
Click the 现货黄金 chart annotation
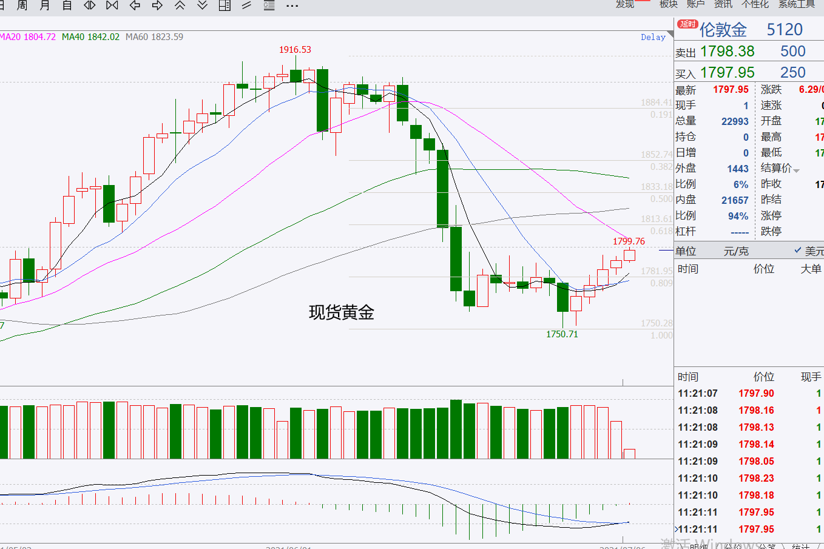342,312
